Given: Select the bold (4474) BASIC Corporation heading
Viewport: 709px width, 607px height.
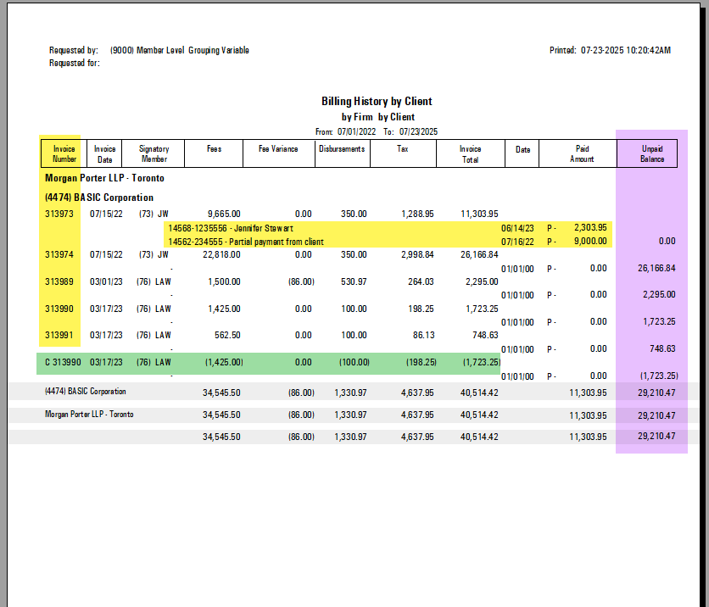Looking at the screenshot, I should [99, 198].
